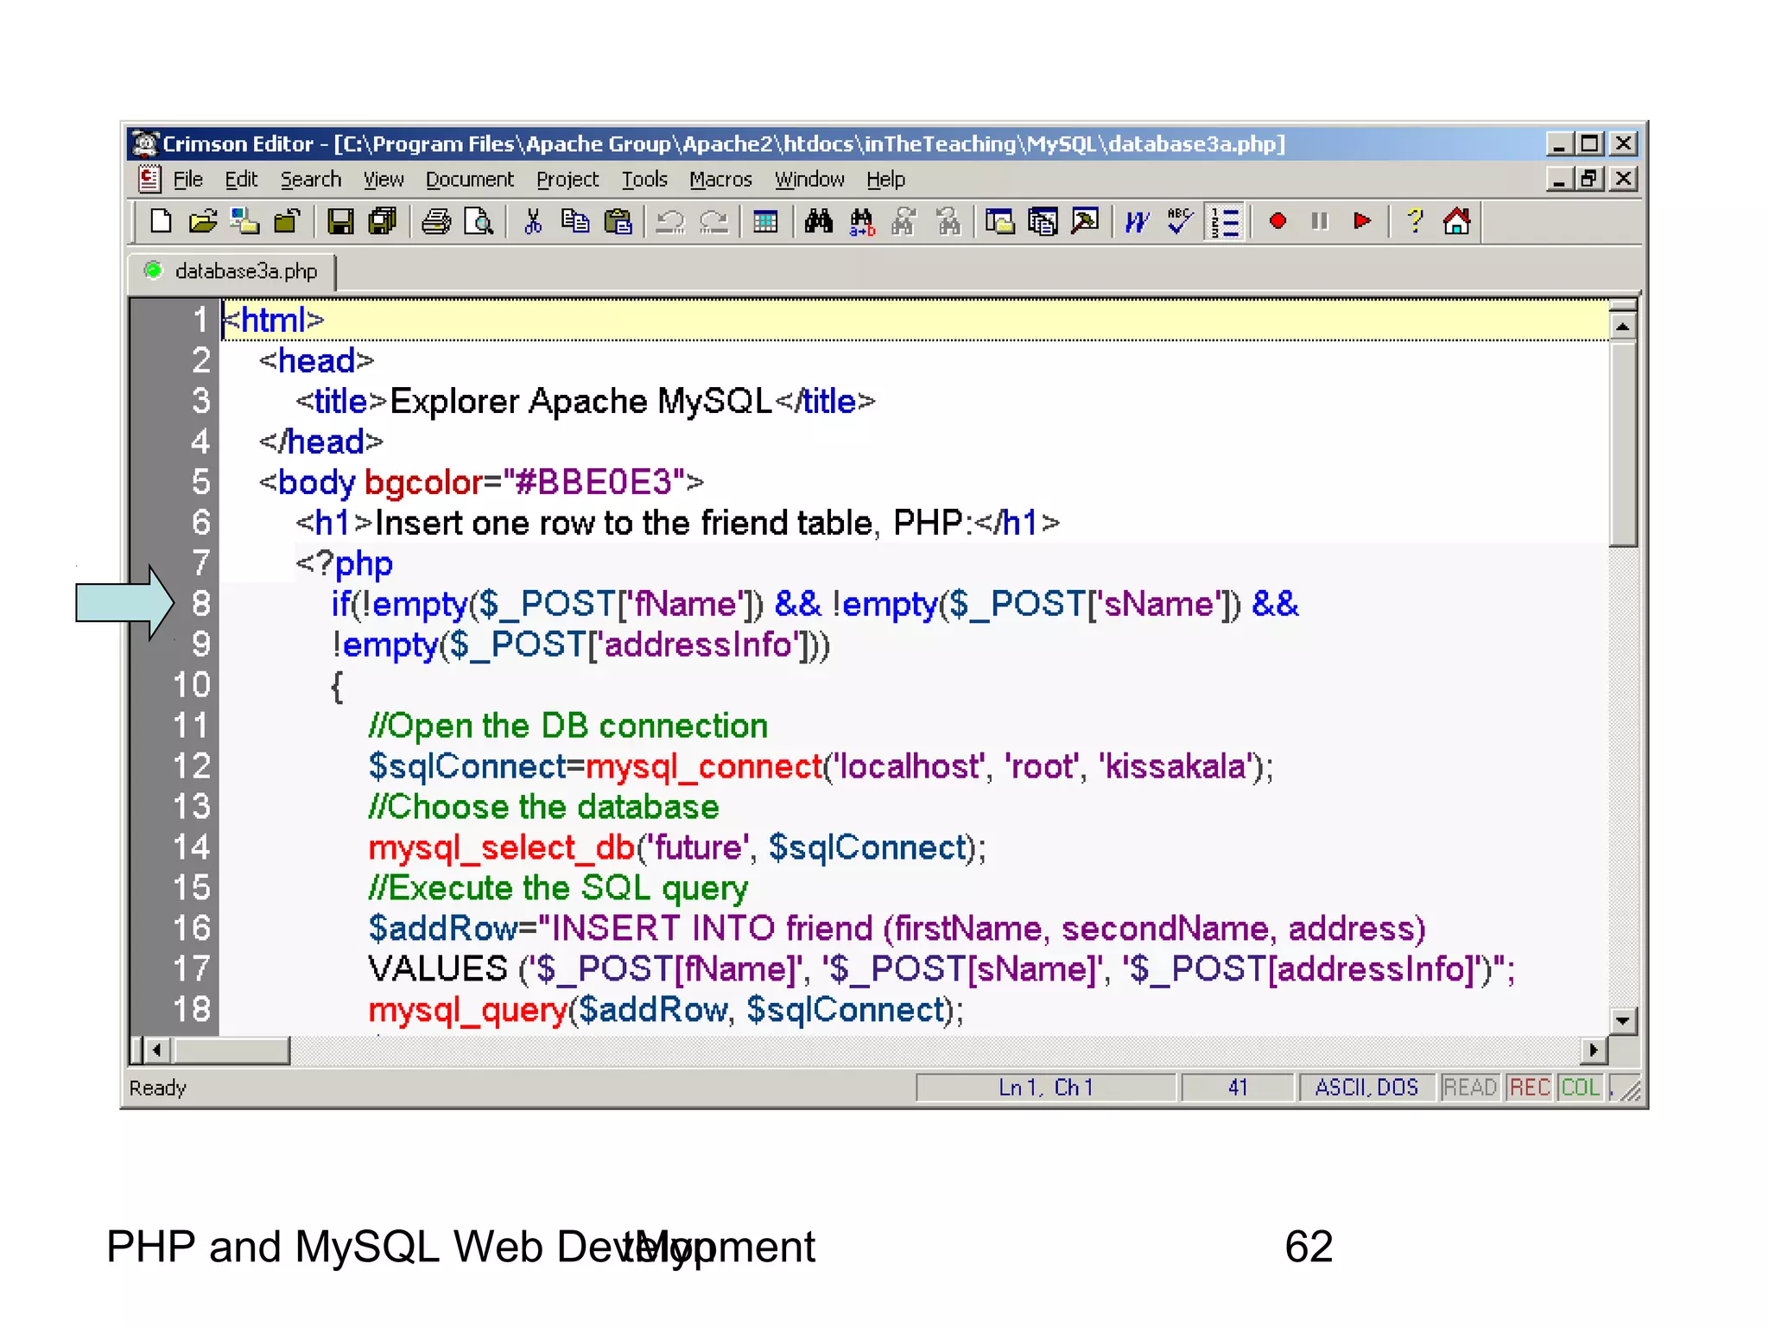Play recorded macro with the red triangle
The height and width of the screenshot is (1327, 1769).
[1362, 222]
